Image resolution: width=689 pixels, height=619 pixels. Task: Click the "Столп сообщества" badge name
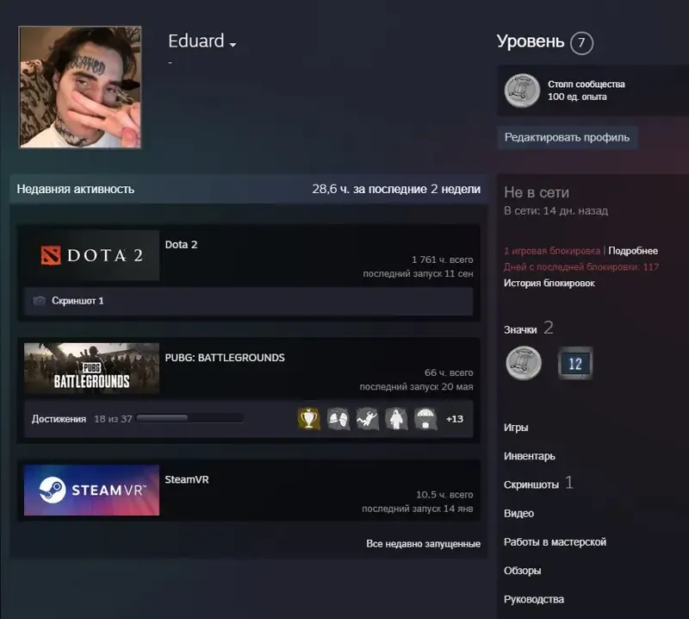587,84
